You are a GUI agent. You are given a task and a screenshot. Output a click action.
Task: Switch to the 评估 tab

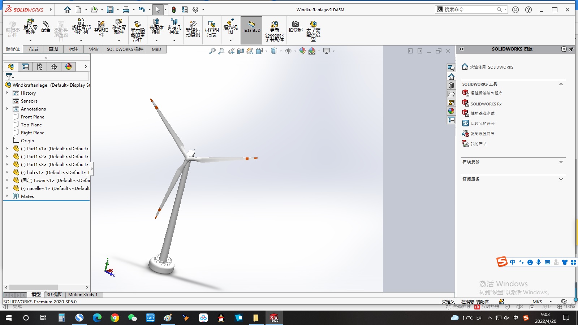pyautogui.click(x=94, y=49)
